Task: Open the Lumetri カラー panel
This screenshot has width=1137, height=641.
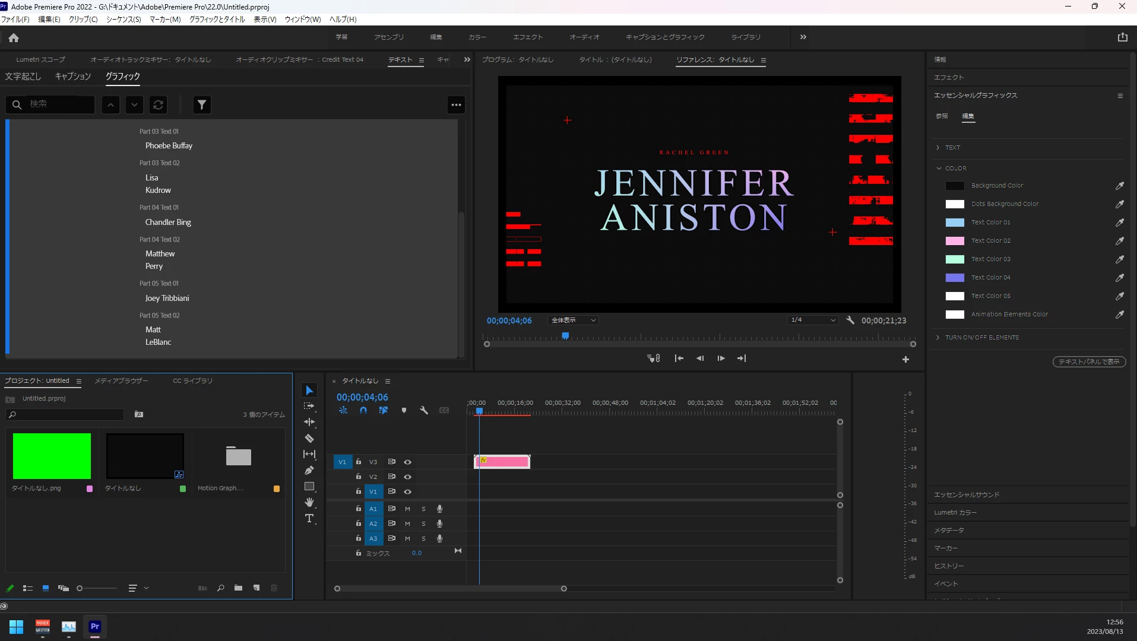Action: pyautogui.click(x=955, y=512)
